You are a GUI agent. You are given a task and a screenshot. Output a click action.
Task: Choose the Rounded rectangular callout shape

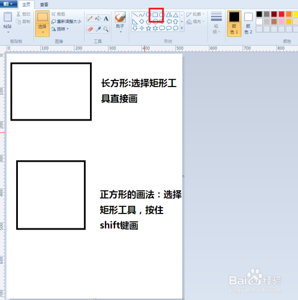(x=162, y=28)
